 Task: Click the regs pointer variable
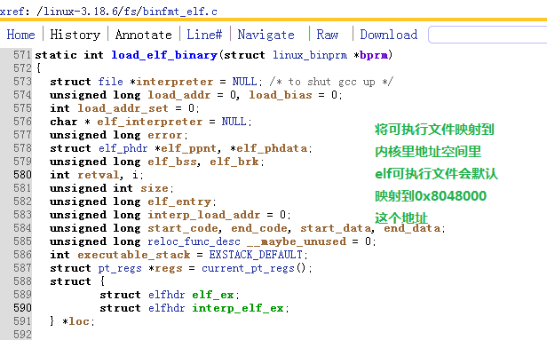click(x=169, y=268)
